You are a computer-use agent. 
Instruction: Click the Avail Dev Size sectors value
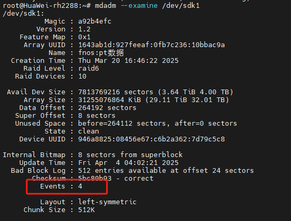pos(156,92)
